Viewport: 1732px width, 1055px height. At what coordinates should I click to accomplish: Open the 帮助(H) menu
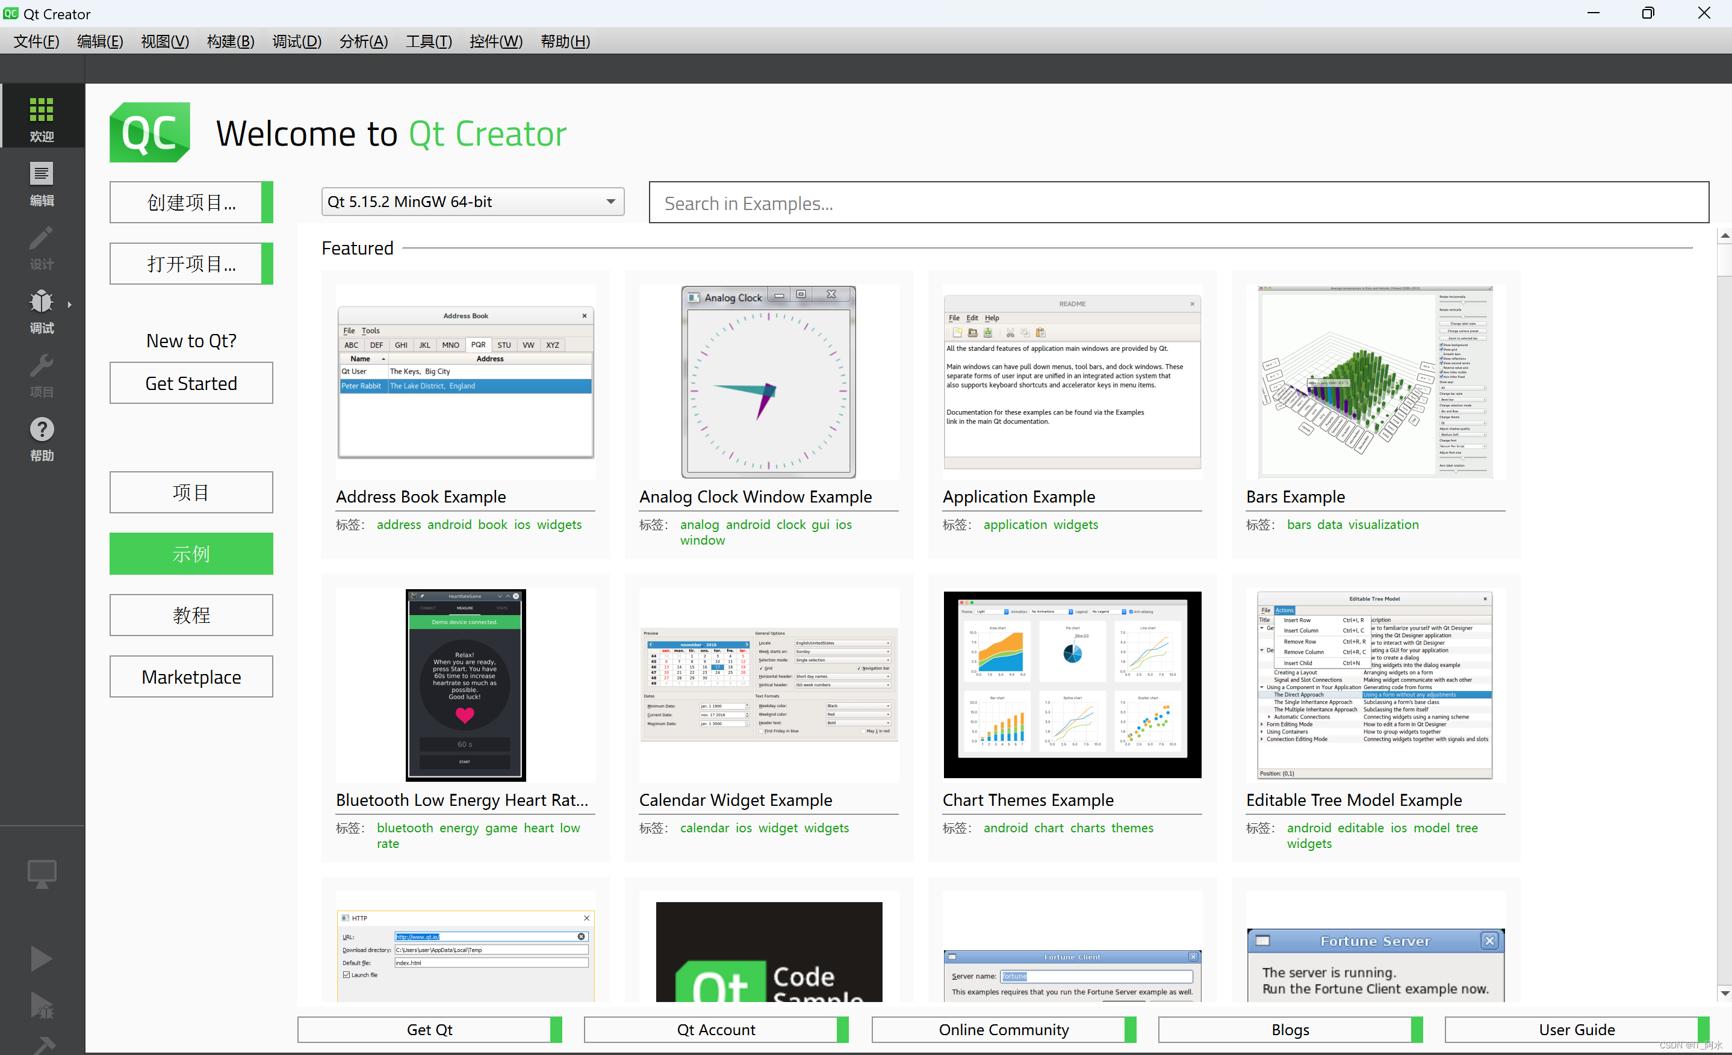(x=565, y=42)
